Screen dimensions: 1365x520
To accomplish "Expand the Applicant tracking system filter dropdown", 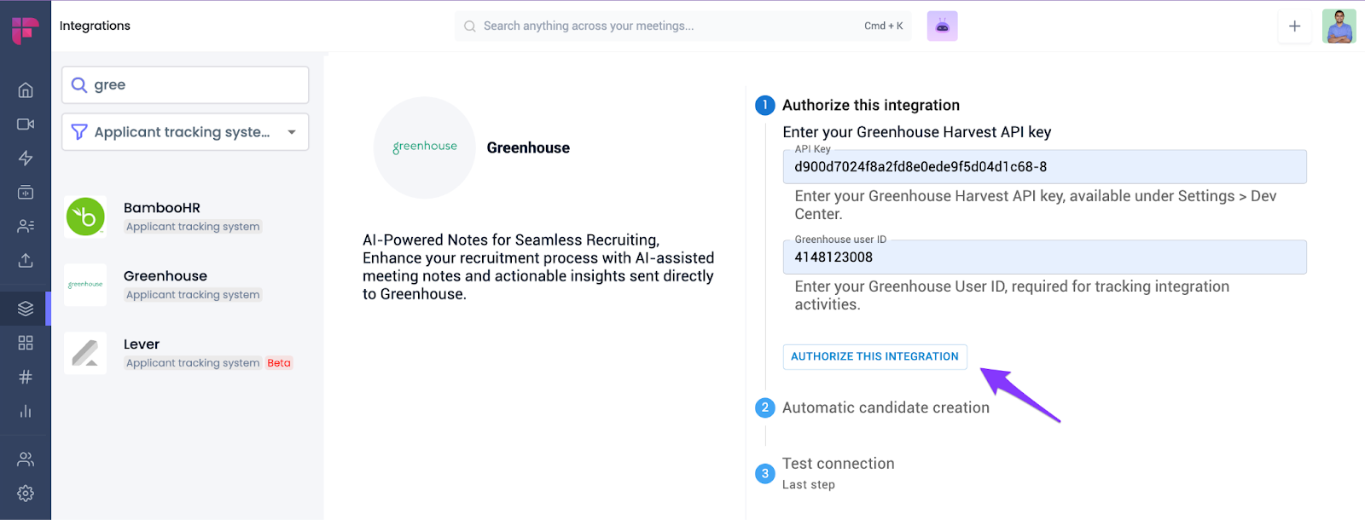I will (185, 132).
